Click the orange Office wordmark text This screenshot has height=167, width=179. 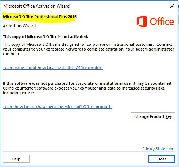click(x=162, y=21)
